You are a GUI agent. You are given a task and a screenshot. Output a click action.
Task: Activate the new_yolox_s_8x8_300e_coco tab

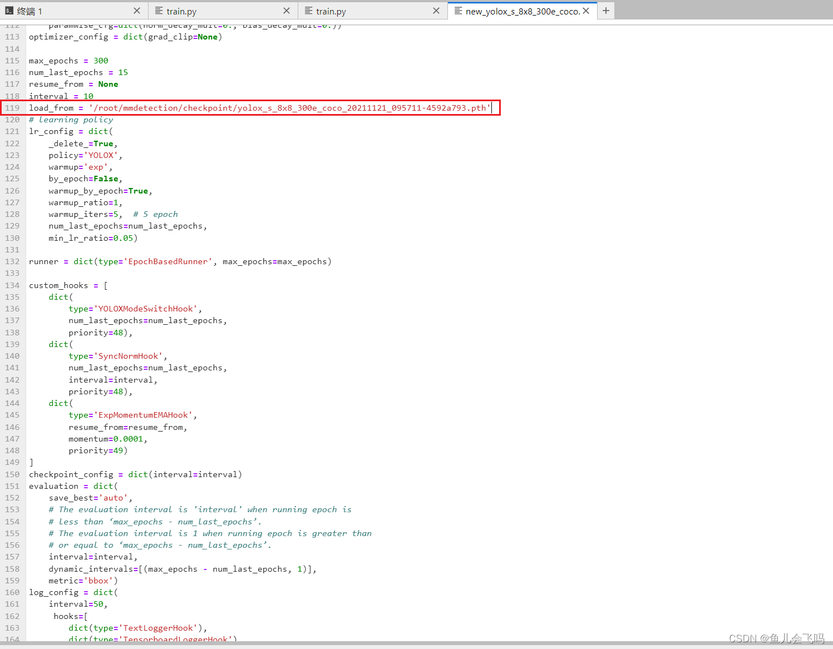coord(517,10)
